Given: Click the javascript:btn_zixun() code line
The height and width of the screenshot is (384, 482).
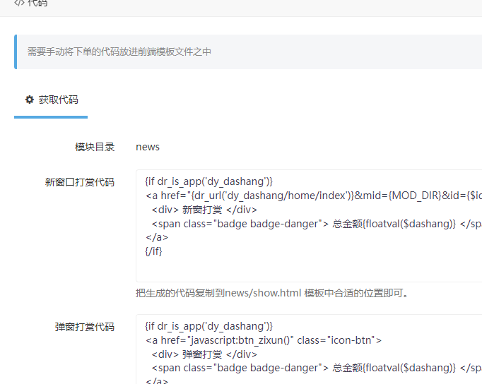Looking at the screenshot, I should 264,340.
